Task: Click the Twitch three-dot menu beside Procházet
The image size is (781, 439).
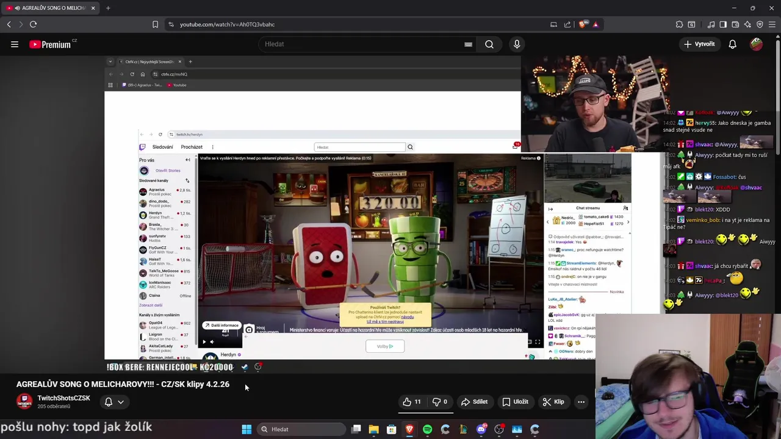Action: [212, 147]
